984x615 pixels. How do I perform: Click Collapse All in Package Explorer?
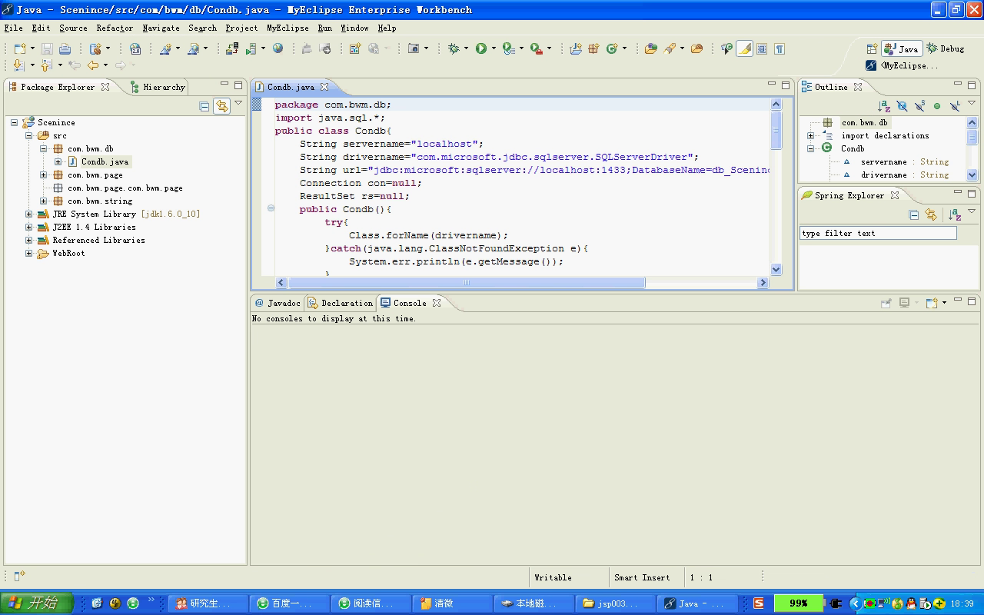point(204,106)
